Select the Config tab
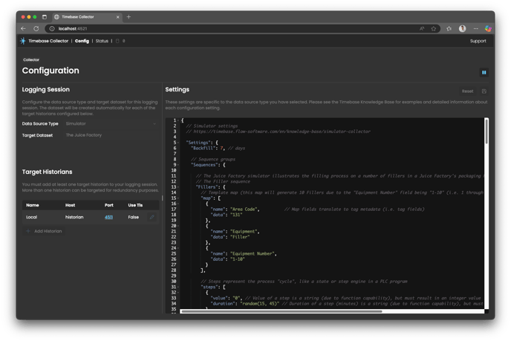The width and height of the screenshot is (511, 341). coord(82,41)
